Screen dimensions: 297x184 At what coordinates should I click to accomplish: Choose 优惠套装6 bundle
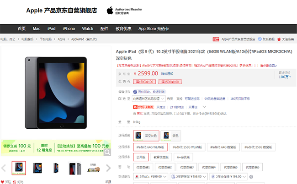(x=253, y=167)
